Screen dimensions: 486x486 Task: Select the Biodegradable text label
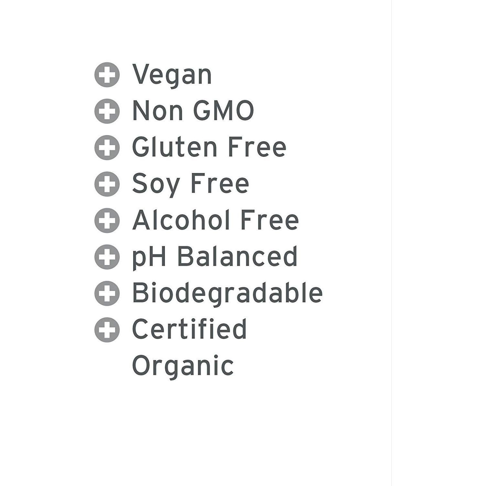[x=227, y=293]
